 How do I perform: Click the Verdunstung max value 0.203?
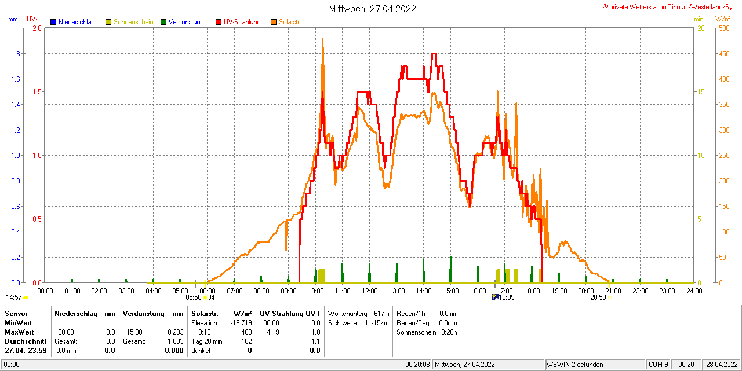tap(174, 332)
